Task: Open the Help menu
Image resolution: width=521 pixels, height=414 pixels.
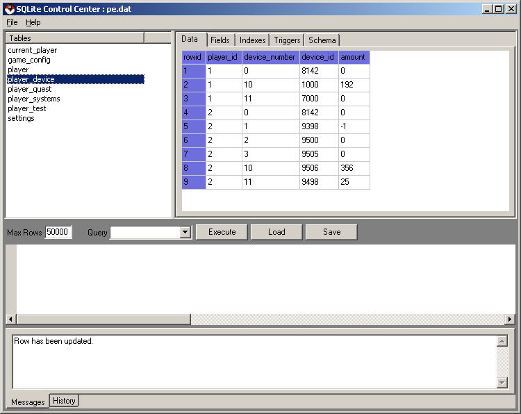Action: (x=33, y=22)
